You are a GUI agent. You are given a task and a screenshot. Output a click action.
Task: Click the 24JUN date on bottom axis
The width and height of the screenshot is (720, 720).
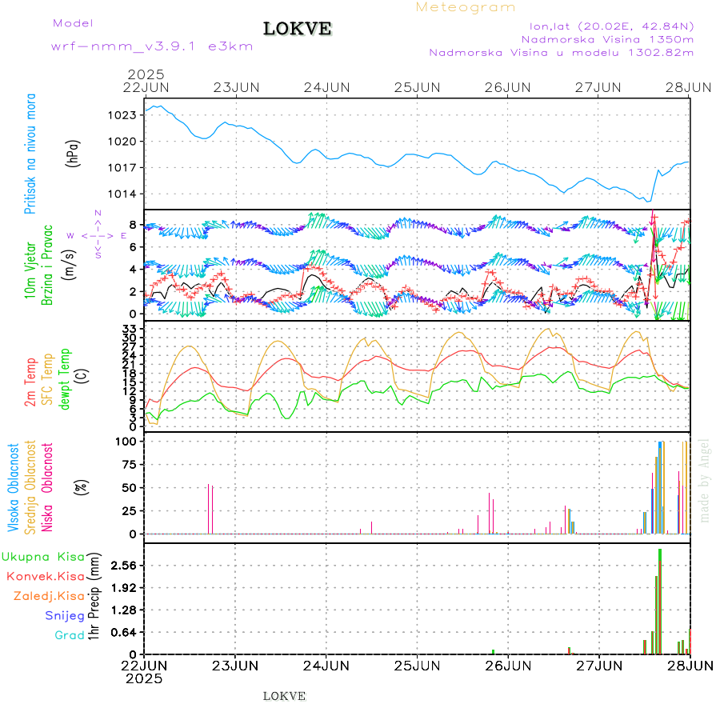[326, 665]
